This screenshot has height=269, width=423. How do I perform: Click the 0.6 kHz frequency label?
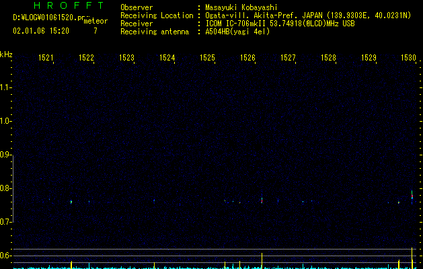coord(5,256)
